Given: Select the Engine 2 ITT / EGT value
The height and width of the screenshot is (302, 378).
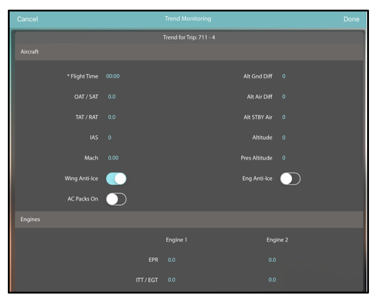Looking at the screenshot, I should (x=272, y=280).
